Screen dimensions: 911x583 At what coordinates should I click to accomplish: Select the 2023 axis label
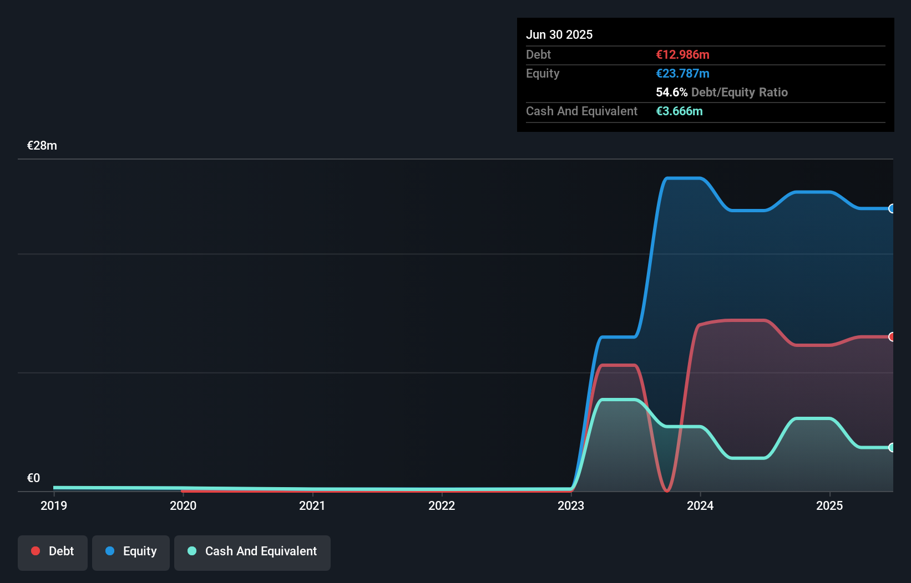pyautogui.click(x=571, y=505)
